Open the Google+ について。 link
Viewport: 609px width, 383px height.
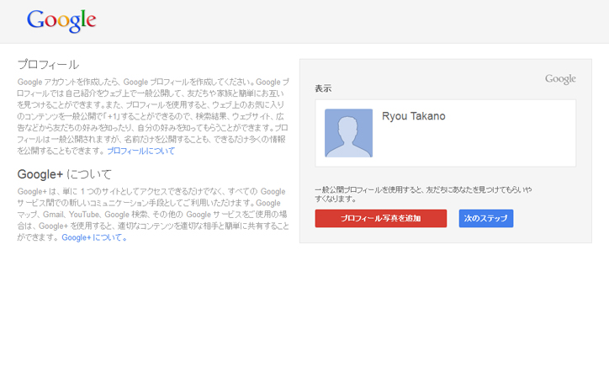(x=94, y=237)
